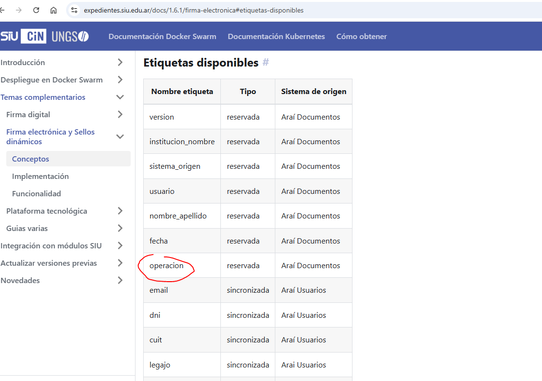Viewport: 542px width, 381px height.
Task: Expand Actualizar versiones previas chevron
Action: click(x=120, y=263)
